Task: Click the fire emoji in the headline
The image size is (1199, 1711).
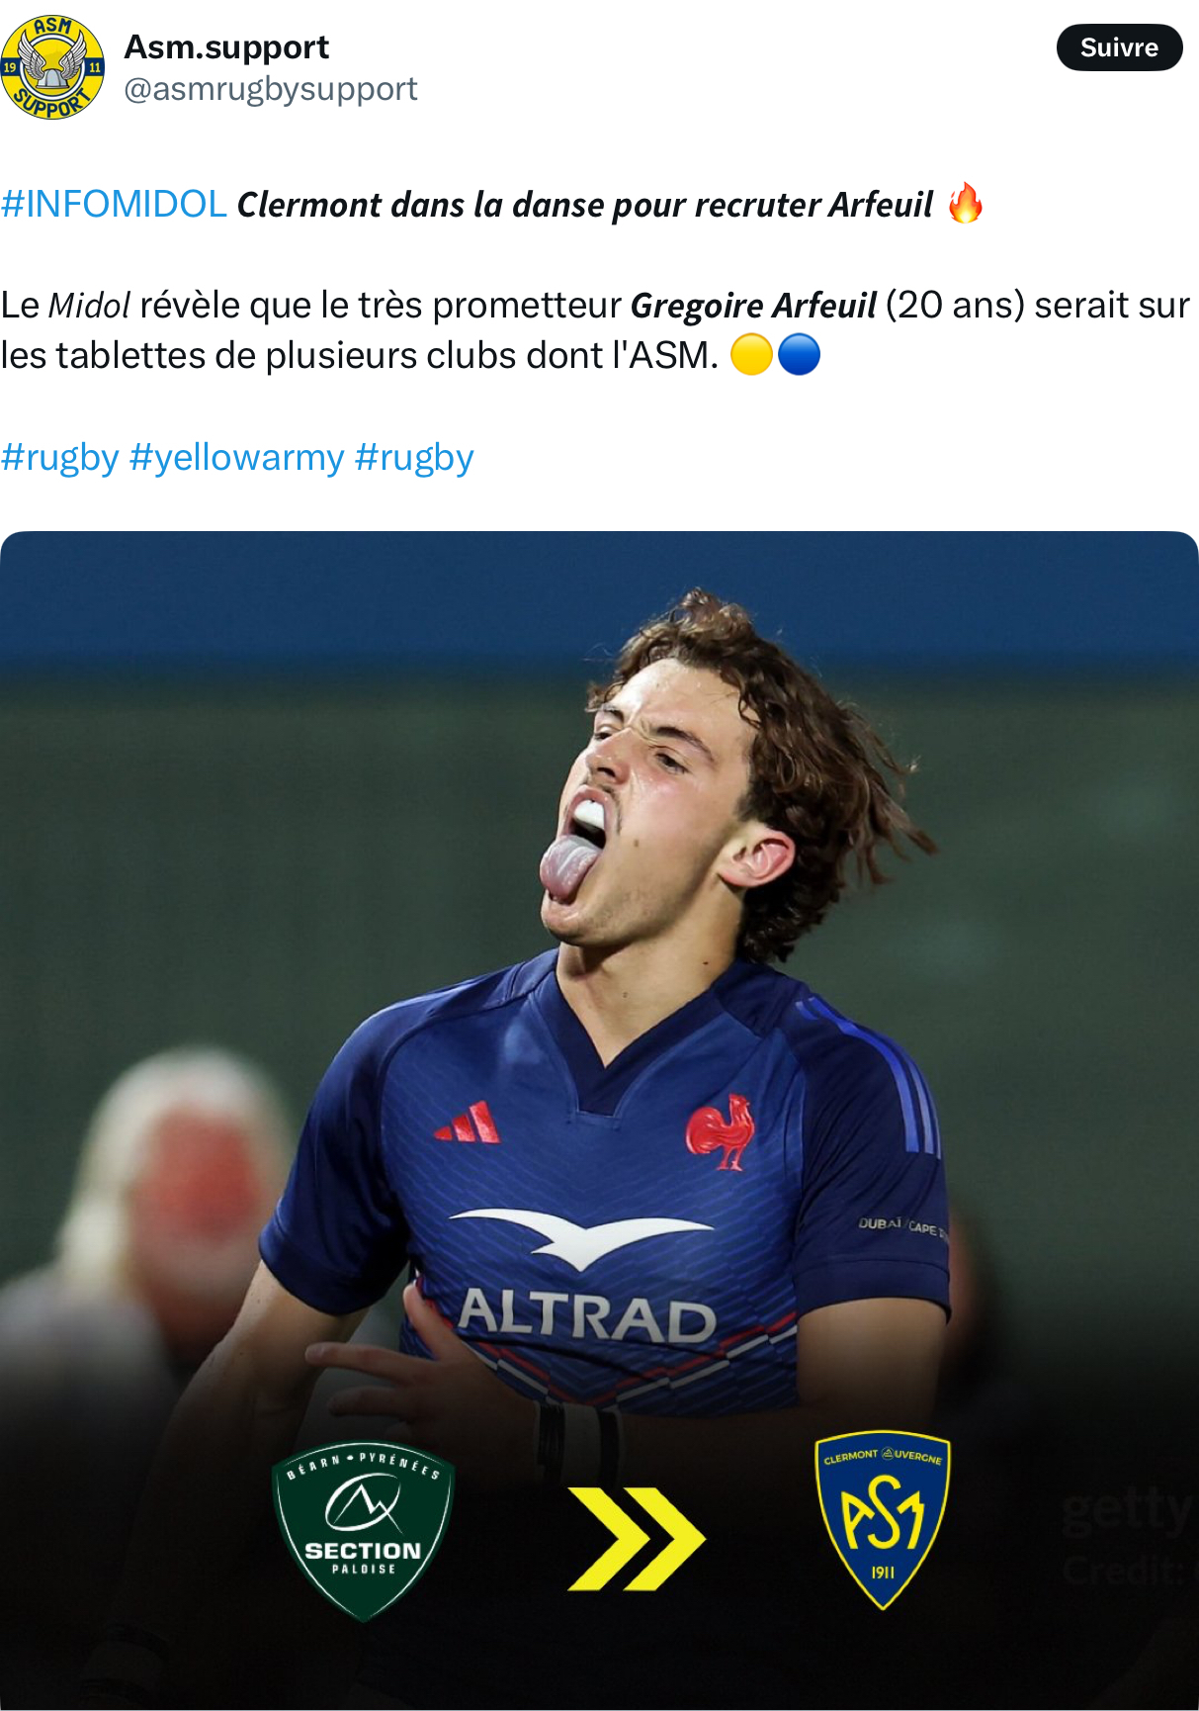Action: coord(965,204)
